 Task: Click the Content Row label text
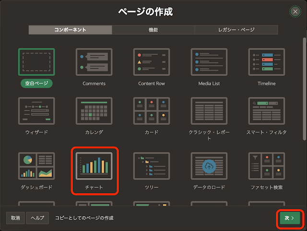[152, 84]
